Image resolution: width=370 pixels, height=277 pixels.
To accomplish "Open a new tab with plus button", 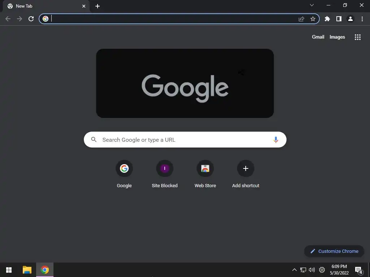I will coord(98,6).
